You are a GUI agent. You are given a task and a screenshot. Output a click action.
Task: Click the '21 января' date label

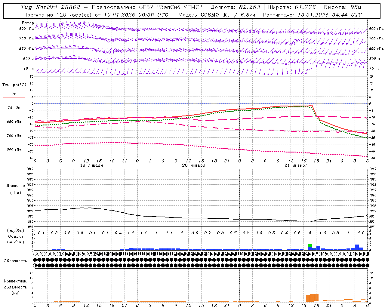(296, 165)
